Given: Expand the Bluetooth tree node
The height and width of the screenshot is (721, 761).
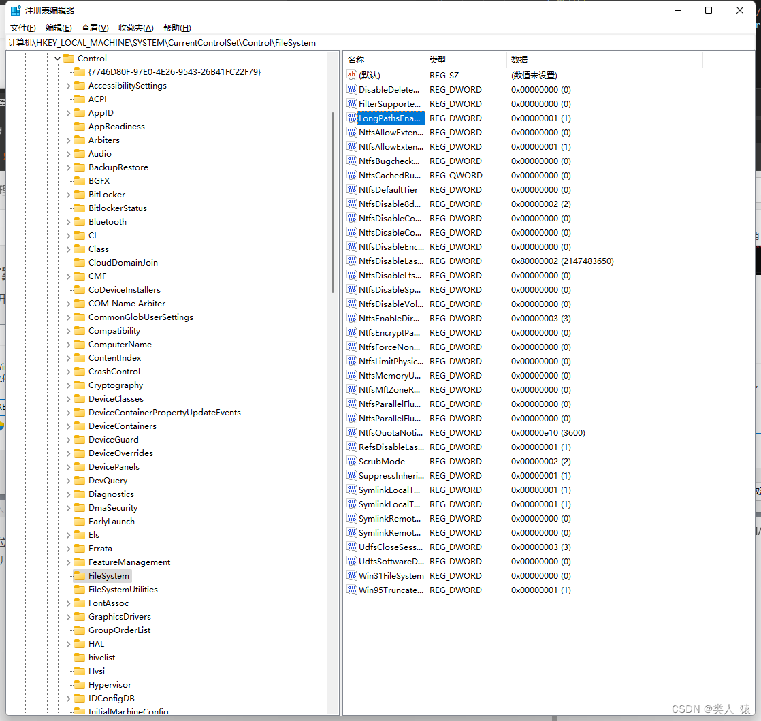Looking at the screenshot, I should click(x=68, y=221).
